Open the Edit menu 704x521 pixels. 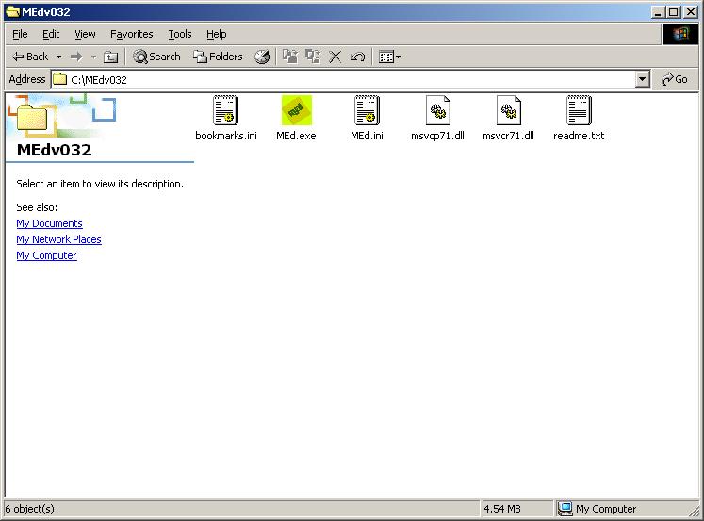pyautogui.click(x=51, y=34)
